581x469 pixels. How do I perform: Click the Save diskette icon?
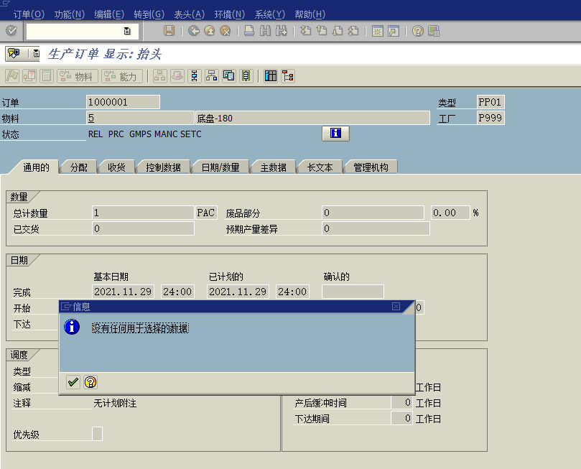[x=169, y=31]
